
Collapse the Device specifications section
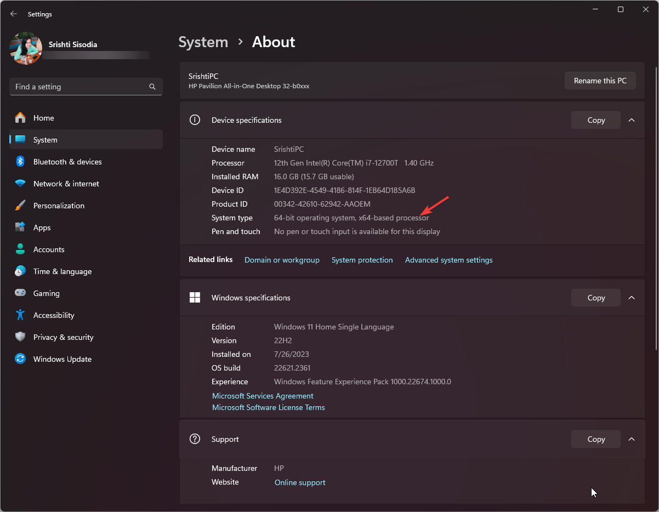click(x=631, y=120)
